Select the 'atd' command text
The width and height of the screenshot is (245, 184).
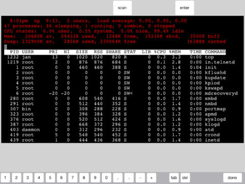click(x=209, y=130)
